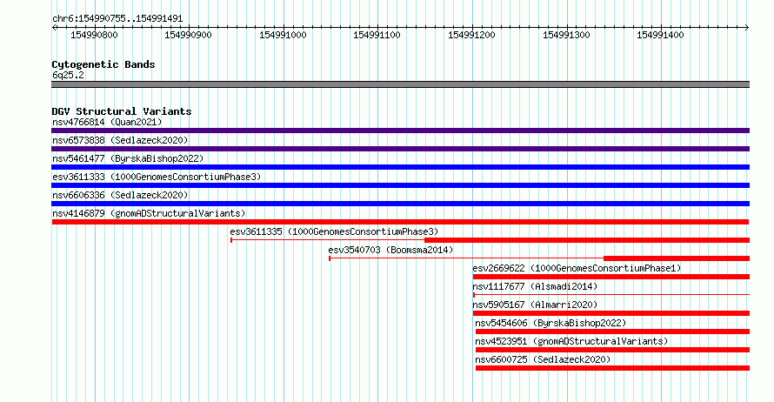Select the nsv6600725 red variant bar

[612, 368]
